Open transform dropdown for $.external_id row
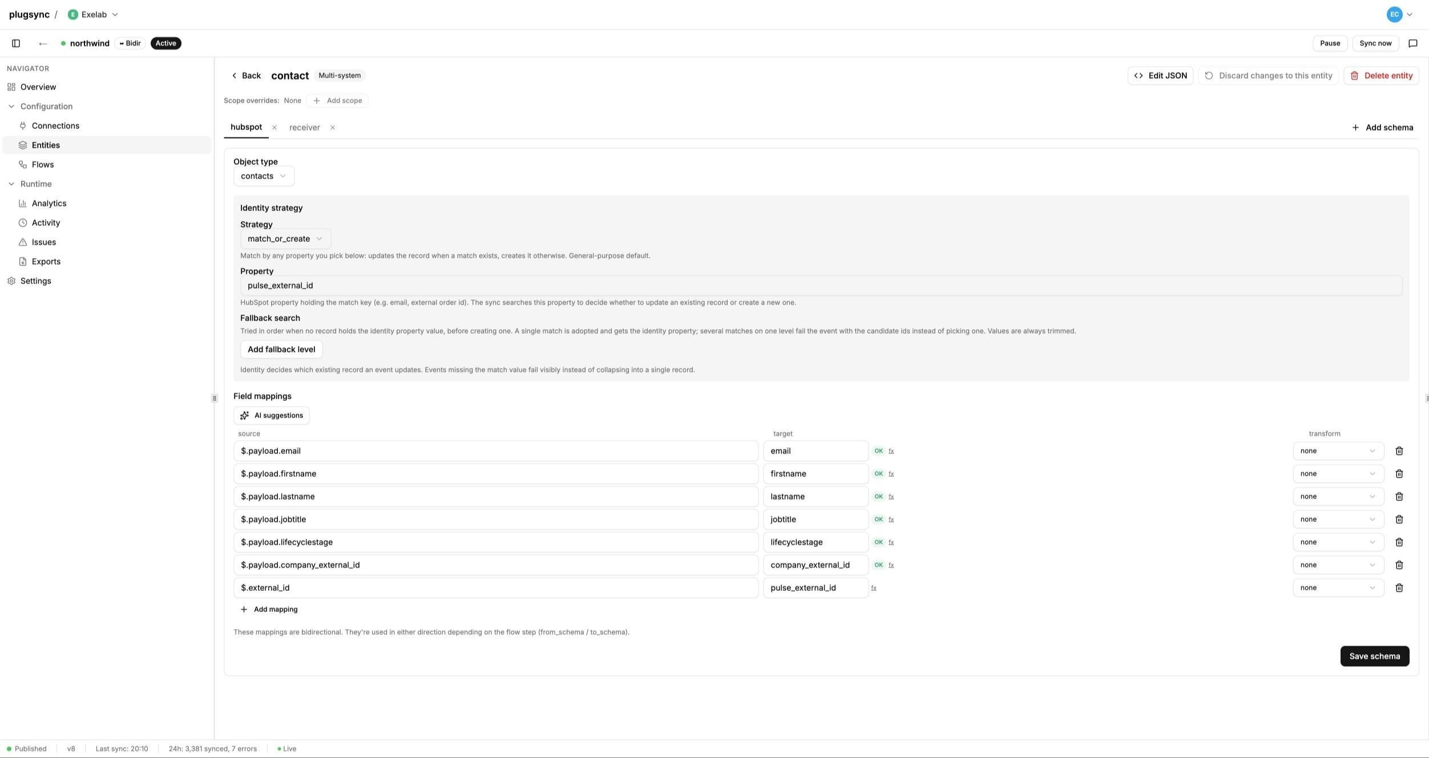Image resolution: width=1429 pixels, height=758 pixels. (x=1338, y=588)
